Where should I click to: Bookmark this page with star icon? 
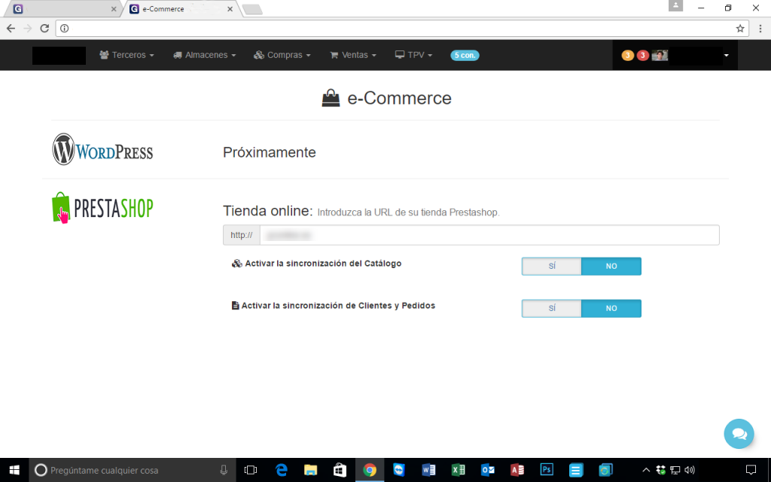pyautogui.click(x=740, y=29)
